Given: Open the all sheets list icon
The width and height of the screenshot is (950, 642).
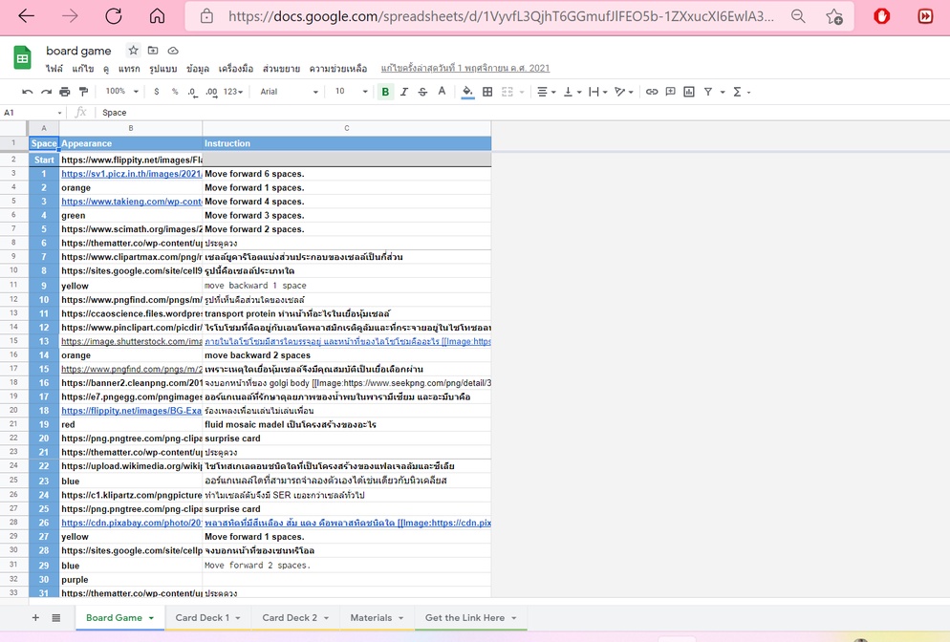Looking at the screenshot, I should 56,618.
